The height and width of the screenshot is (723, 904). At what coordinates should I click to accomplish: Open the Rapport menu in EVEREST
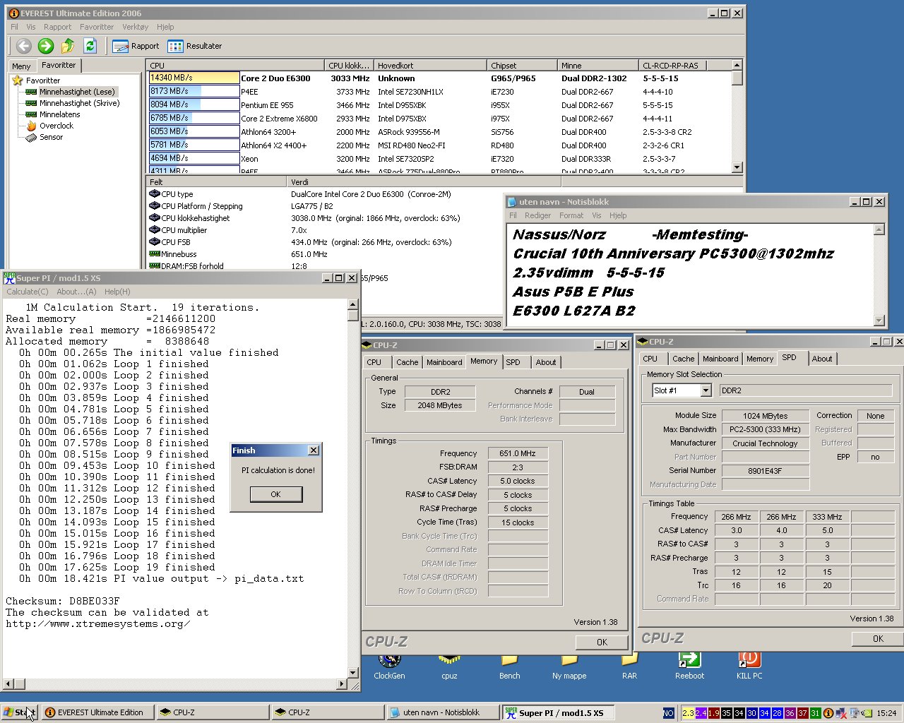pos(57,27)
